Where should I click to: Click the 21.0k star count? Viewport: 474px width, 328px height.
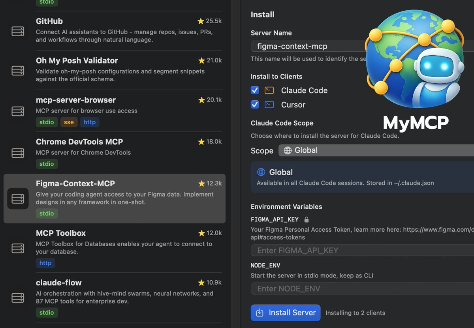(214, 60)
